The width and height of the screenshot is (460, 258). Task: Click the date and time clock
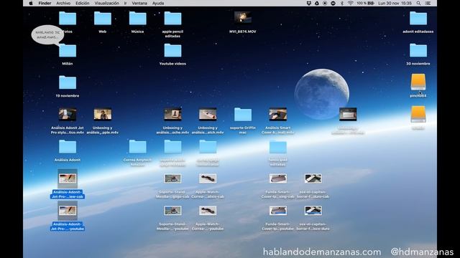(395, 3)
